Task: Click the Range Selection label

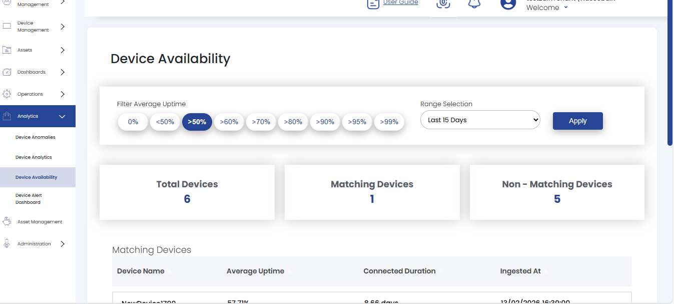Action: click(446, 104)
